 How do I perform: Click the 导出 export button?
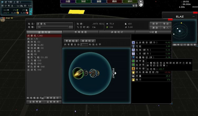click(x=166, y=24)
